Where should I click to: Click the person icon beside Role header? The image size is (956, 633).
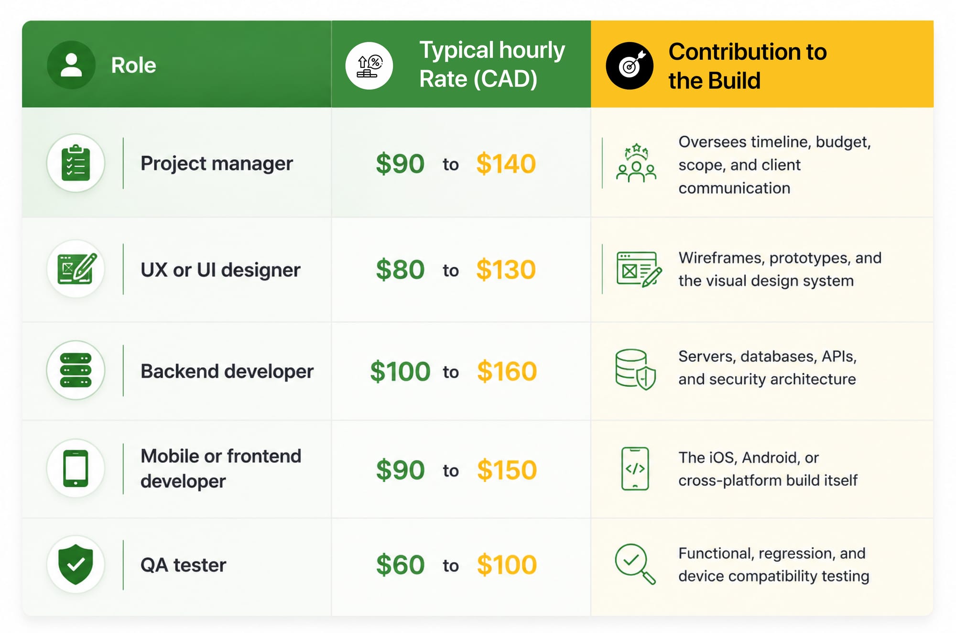(x=71, y=65)
